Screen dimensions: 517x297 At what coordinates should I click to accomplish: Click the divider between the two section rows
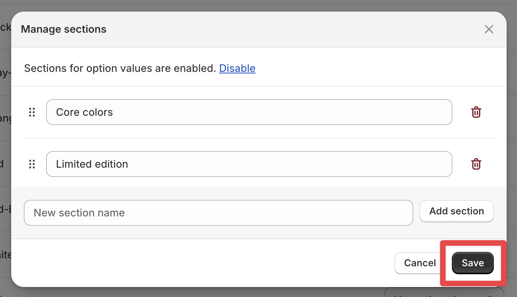tap(258, 138)
